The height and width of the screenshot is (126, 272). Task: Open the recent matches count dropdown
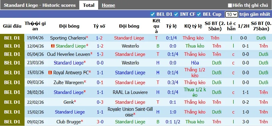click(x=232, y=14)
